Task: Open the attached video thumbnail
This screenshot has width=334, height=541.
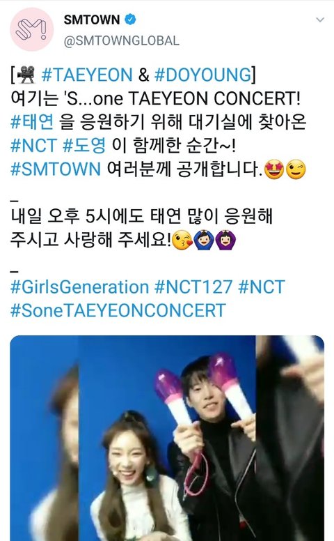Action: tap(167, 439)
